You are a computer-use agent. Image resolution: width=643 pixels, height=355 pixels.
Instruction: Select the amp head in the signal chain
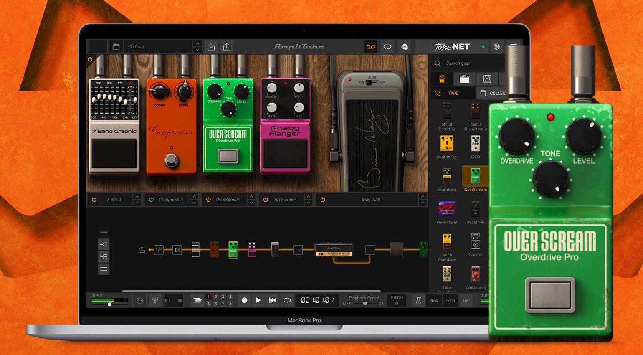click(x=334, y=250)
